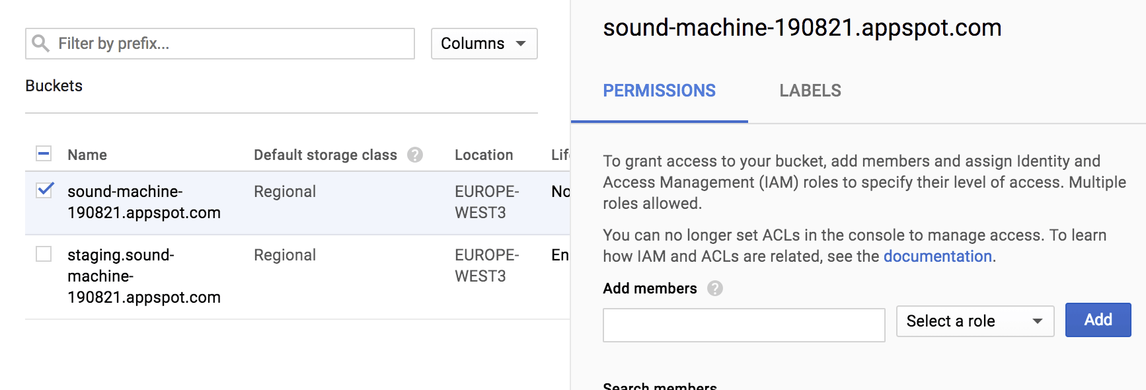The width and height of the screenshot is (1146, 390).
Task: Click help icon beside Add members
Action: 714,288
